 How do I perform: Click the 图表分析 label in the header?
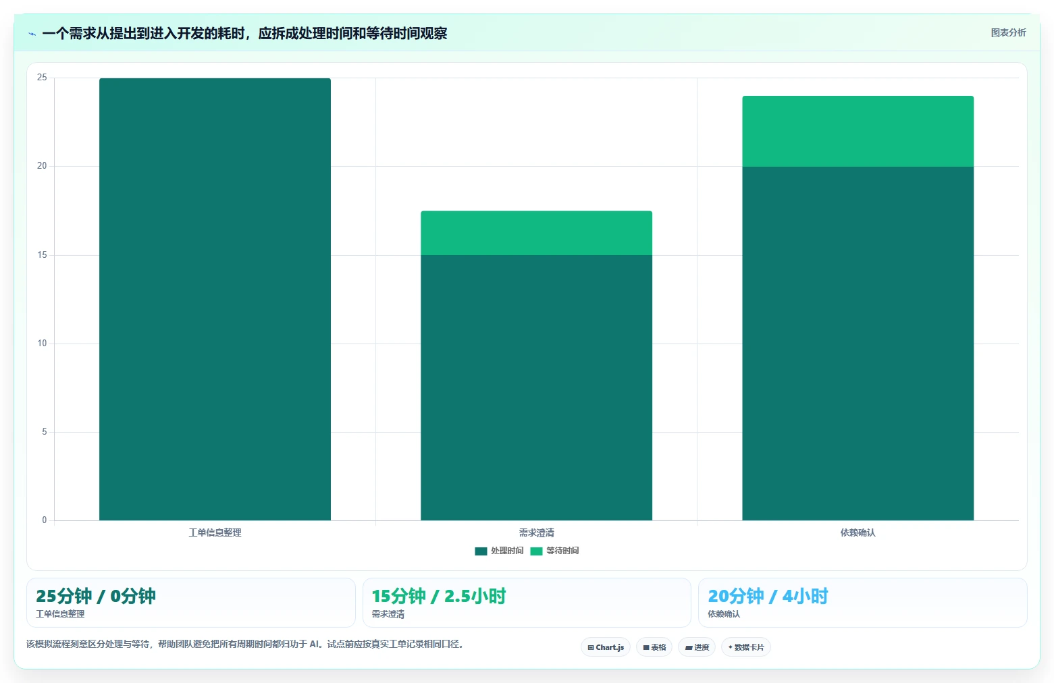[x=1008, y=32]
